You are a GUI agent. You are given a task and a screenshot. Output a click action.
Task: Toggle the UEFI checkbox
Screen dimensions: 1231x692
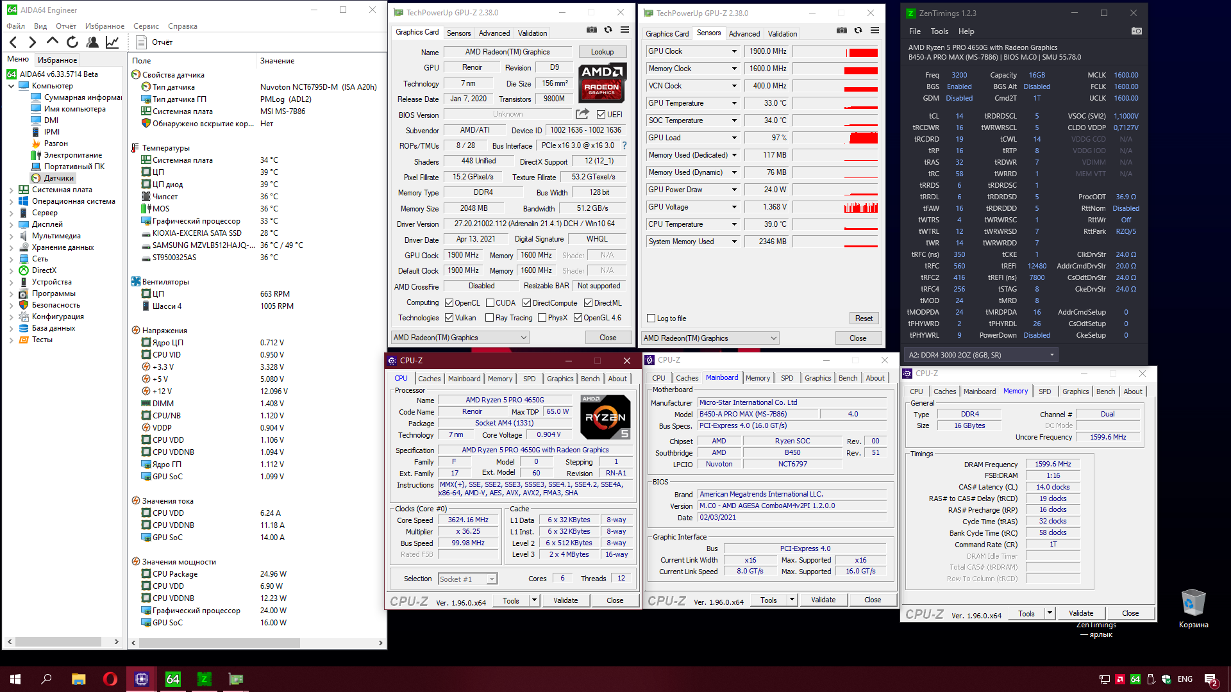coord(601,115)
